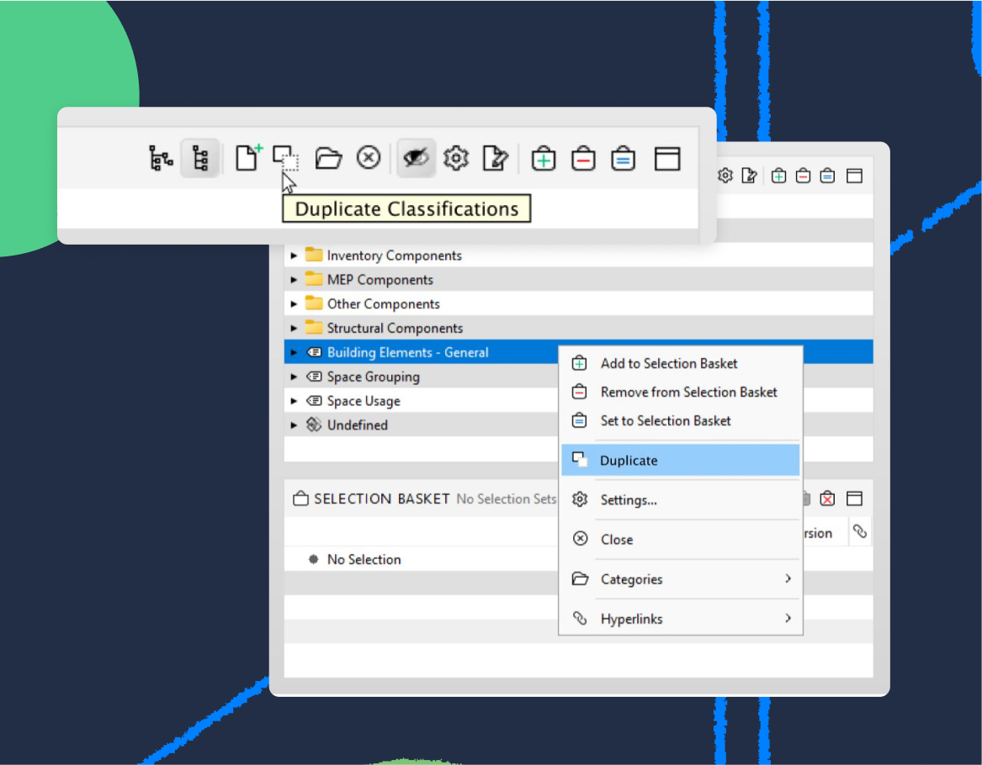Image resolution: width=982 pixels, height=765 pixels.
Task: Expand the Other Components folder
Action: click(x=294, y=304)
